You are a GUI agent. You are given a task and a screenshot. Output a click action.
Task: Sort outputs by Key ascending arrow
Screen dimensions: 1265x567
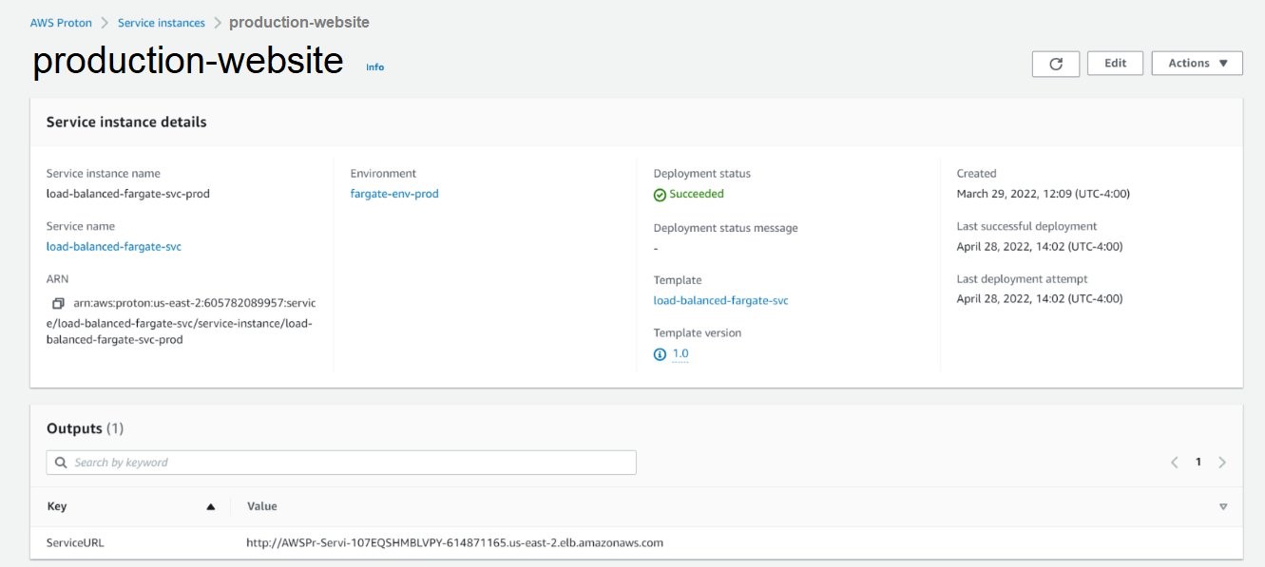click(x=211, y=507)
